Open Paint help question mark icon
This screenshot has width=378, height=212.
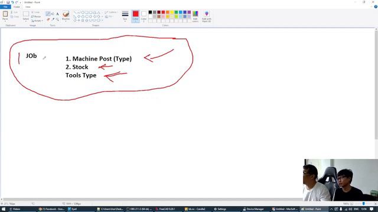(376, 6)
